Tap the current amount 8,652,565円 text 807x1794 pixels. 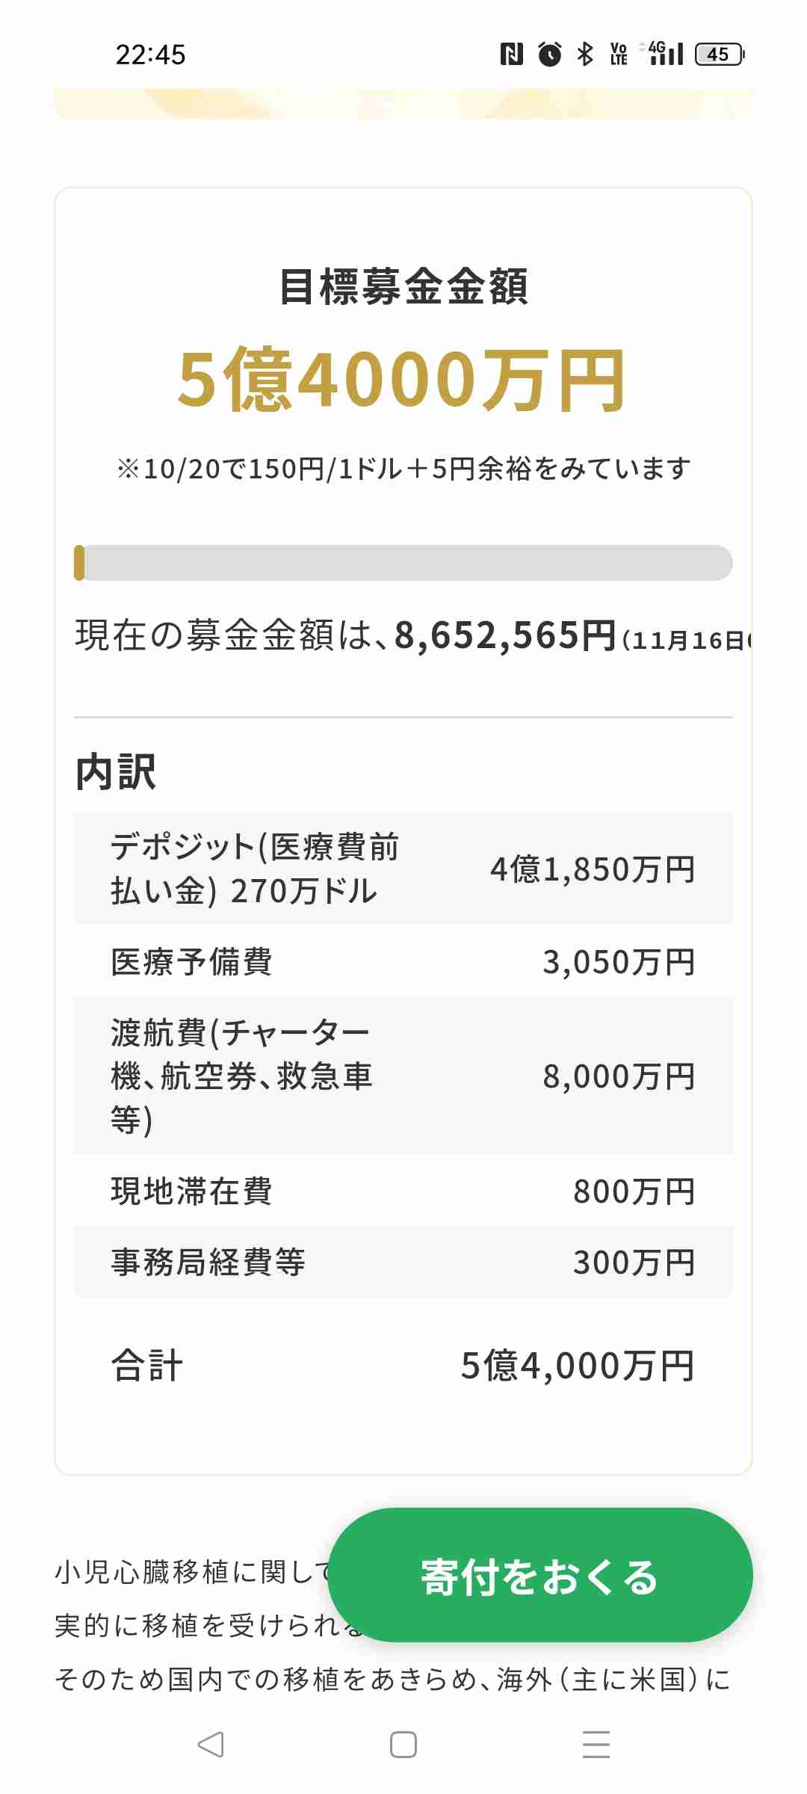pos(505,636)
